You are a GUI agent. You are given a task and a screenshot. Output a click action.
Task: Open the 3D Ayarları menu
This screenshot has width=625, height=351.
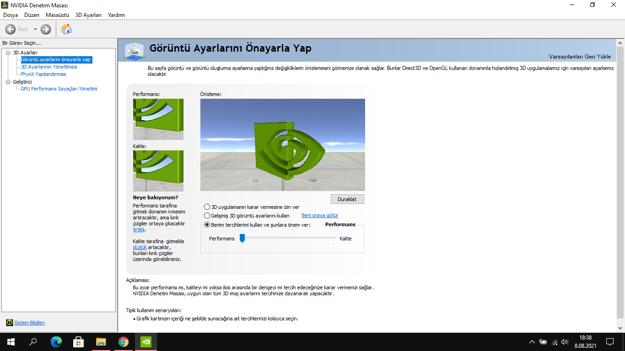coord(88,15)
